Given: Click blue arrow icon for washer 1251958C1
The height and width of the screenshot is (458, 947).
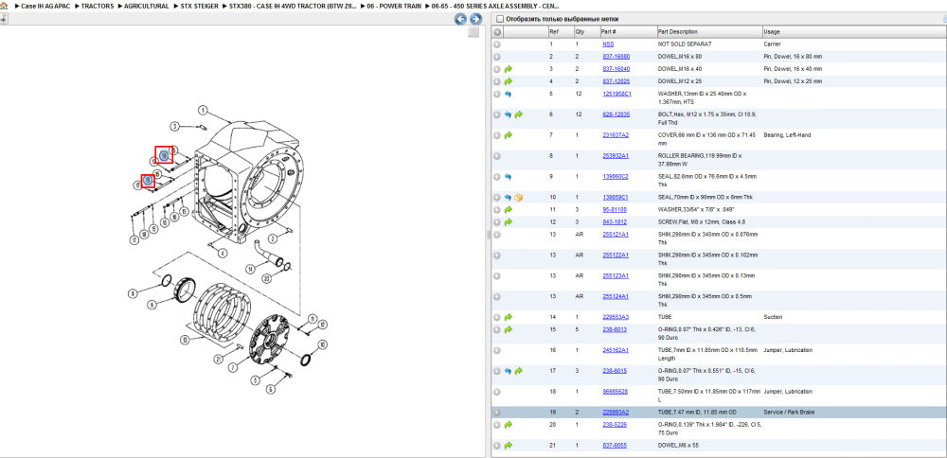Looking at the screenshot, I should 508,94.
